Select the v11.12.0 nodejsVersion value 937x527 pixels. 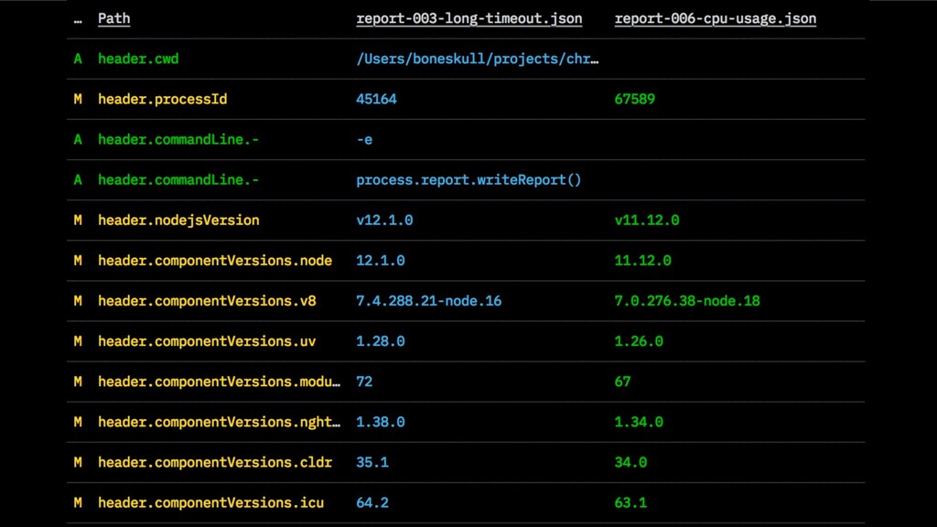click(x=647, y=220)
